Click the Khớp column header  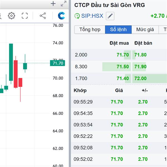click(x=80, y=90)
